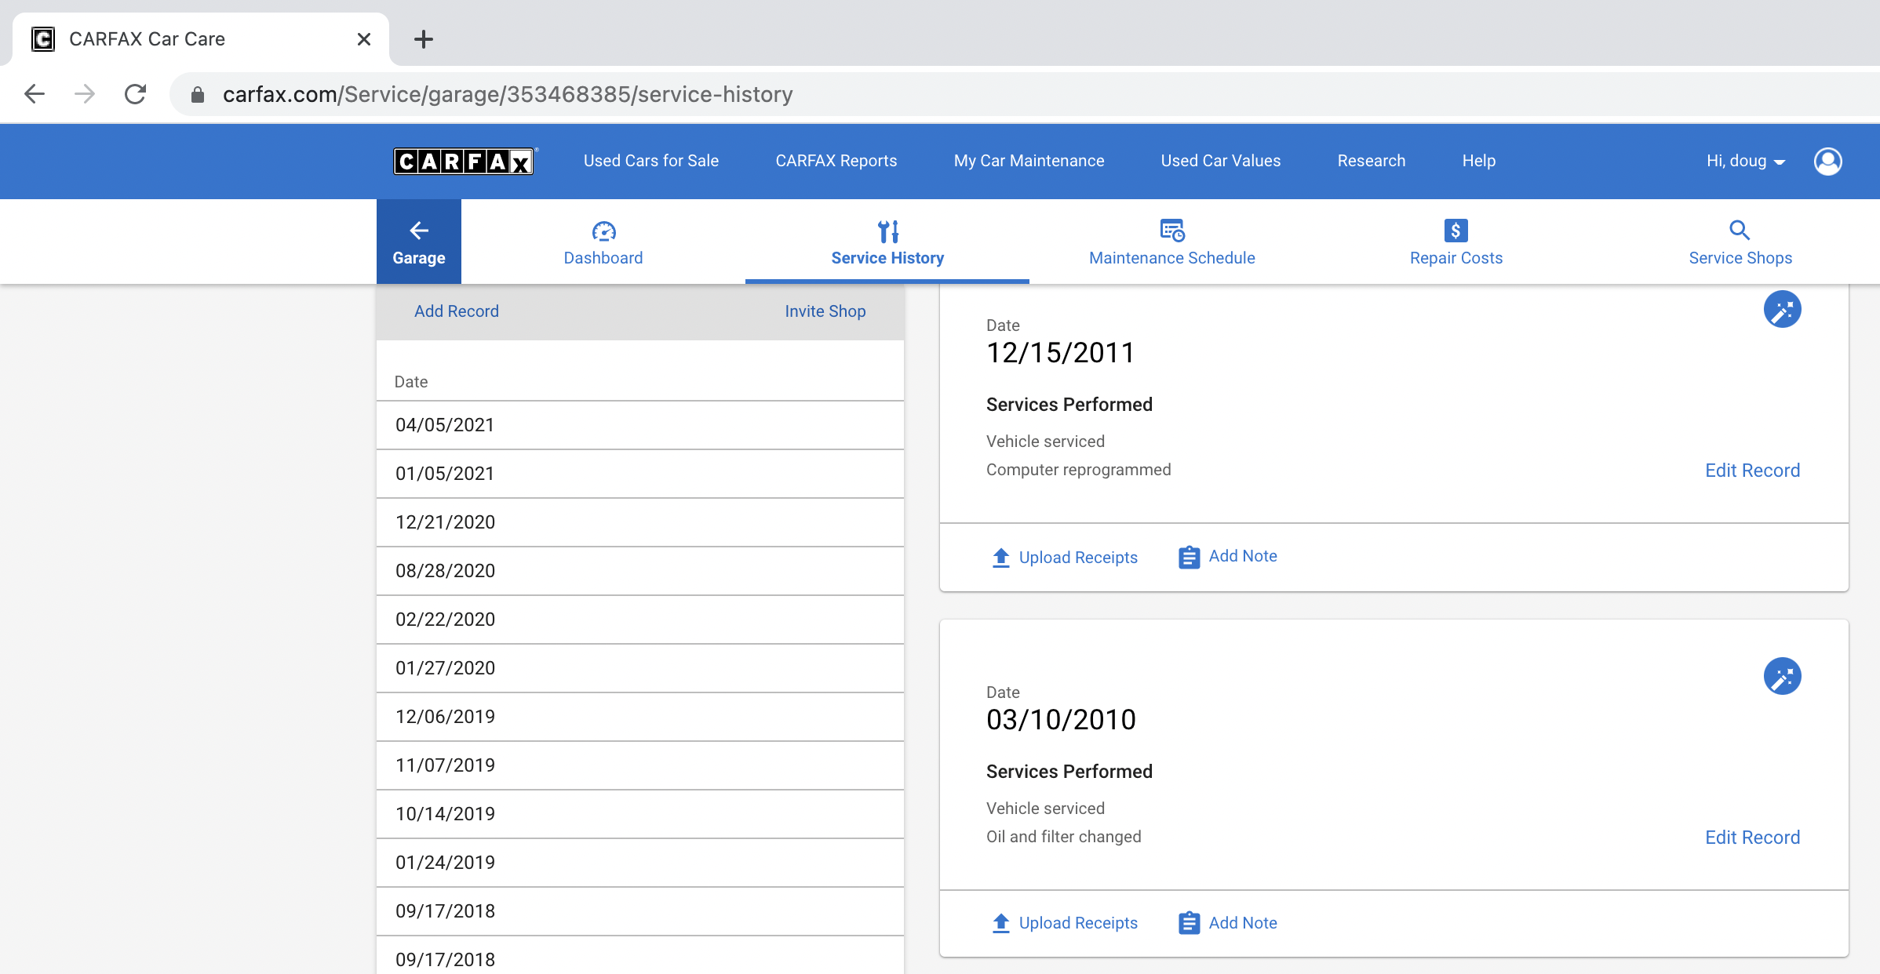Upload Receipts for 03/10/2010 record
The width and height of the screenshot is (1880, 974).
click(x=1064, y=923)
